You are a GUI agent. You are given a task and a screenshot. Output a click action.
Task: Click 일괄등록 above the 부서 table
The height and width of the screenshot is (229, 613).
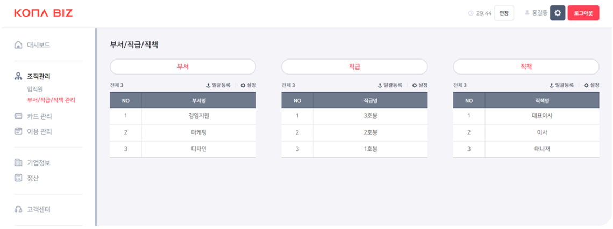(x=218, y=85)
